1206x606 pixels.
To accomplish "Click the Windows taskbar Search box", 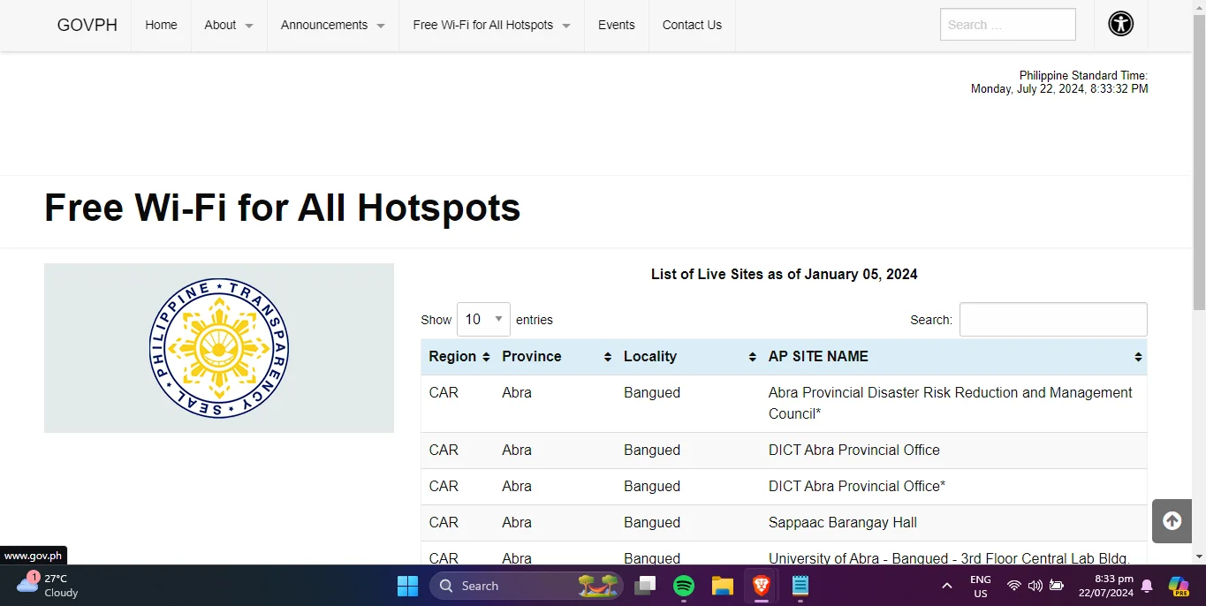I will coord(527,586).
